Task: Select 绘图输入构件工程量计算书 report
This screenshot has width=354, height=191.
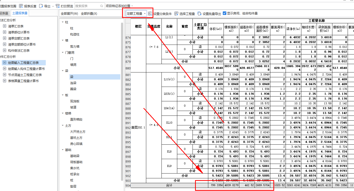Action: 26,69
